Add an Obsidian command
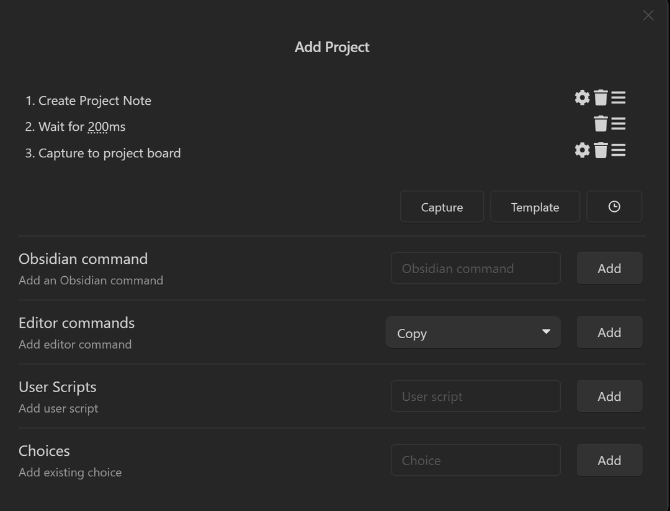Image resolution: width=670 pixels, height=511 pixels. click(609, 268)
